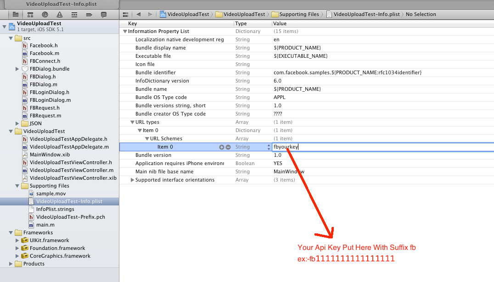Open the Debug navigator icon
Image resolution: width=494 pixels, height=282 pixels.
tap(74, 15)
